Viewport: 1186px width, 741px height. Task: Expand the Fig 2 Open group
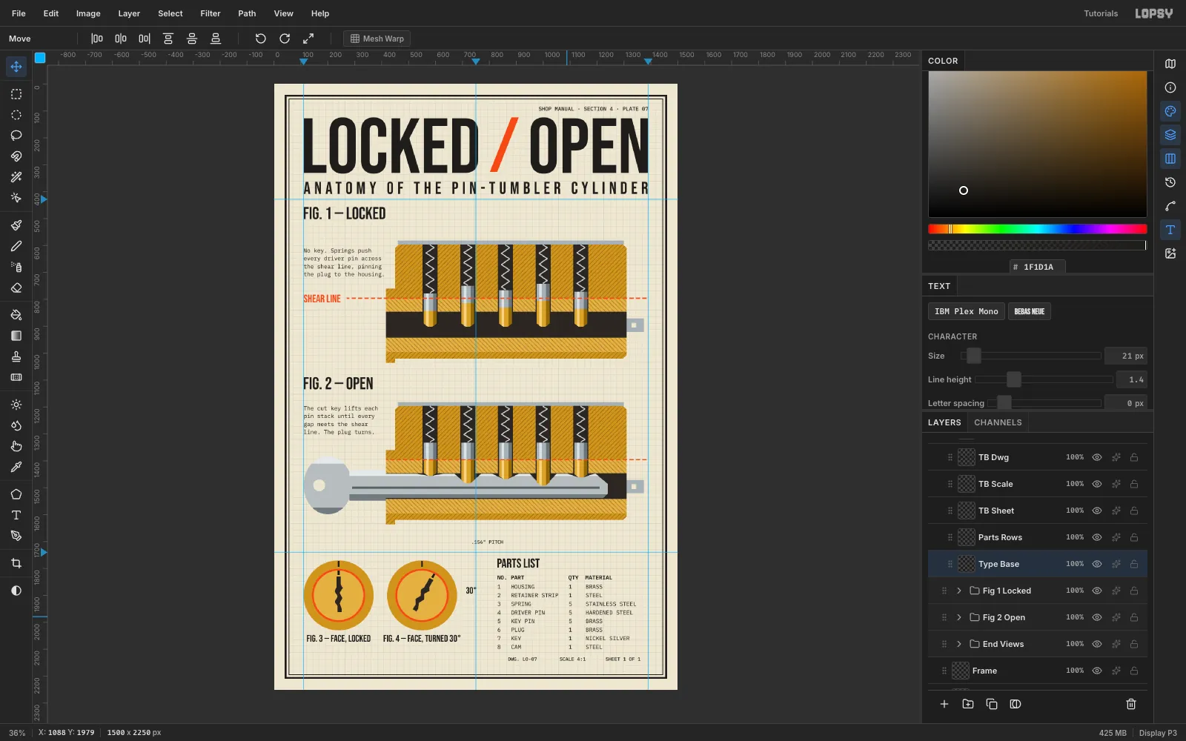pyautogui.click(x=959, y=617)
